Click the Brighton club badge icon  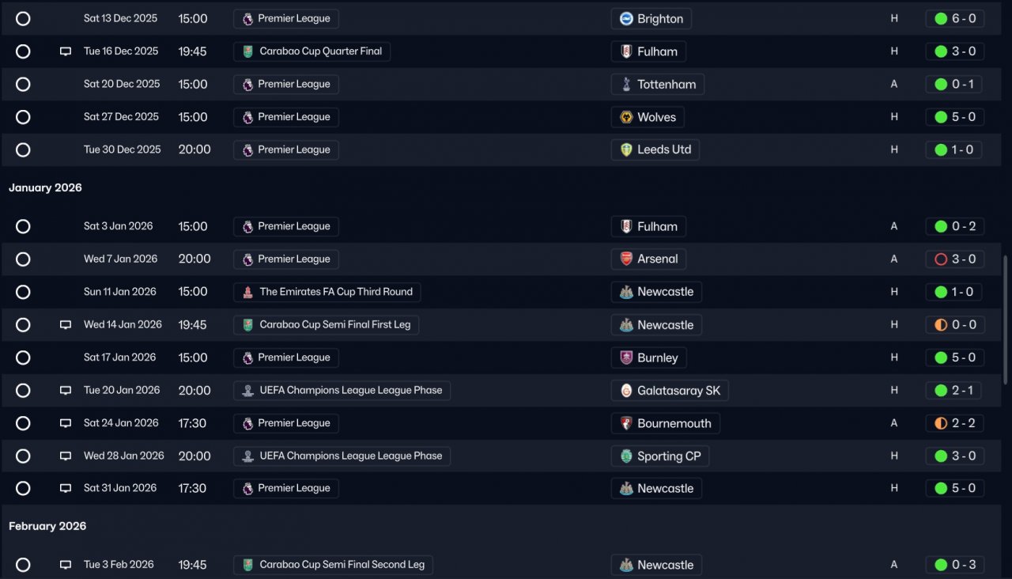(x=626, y=19)
